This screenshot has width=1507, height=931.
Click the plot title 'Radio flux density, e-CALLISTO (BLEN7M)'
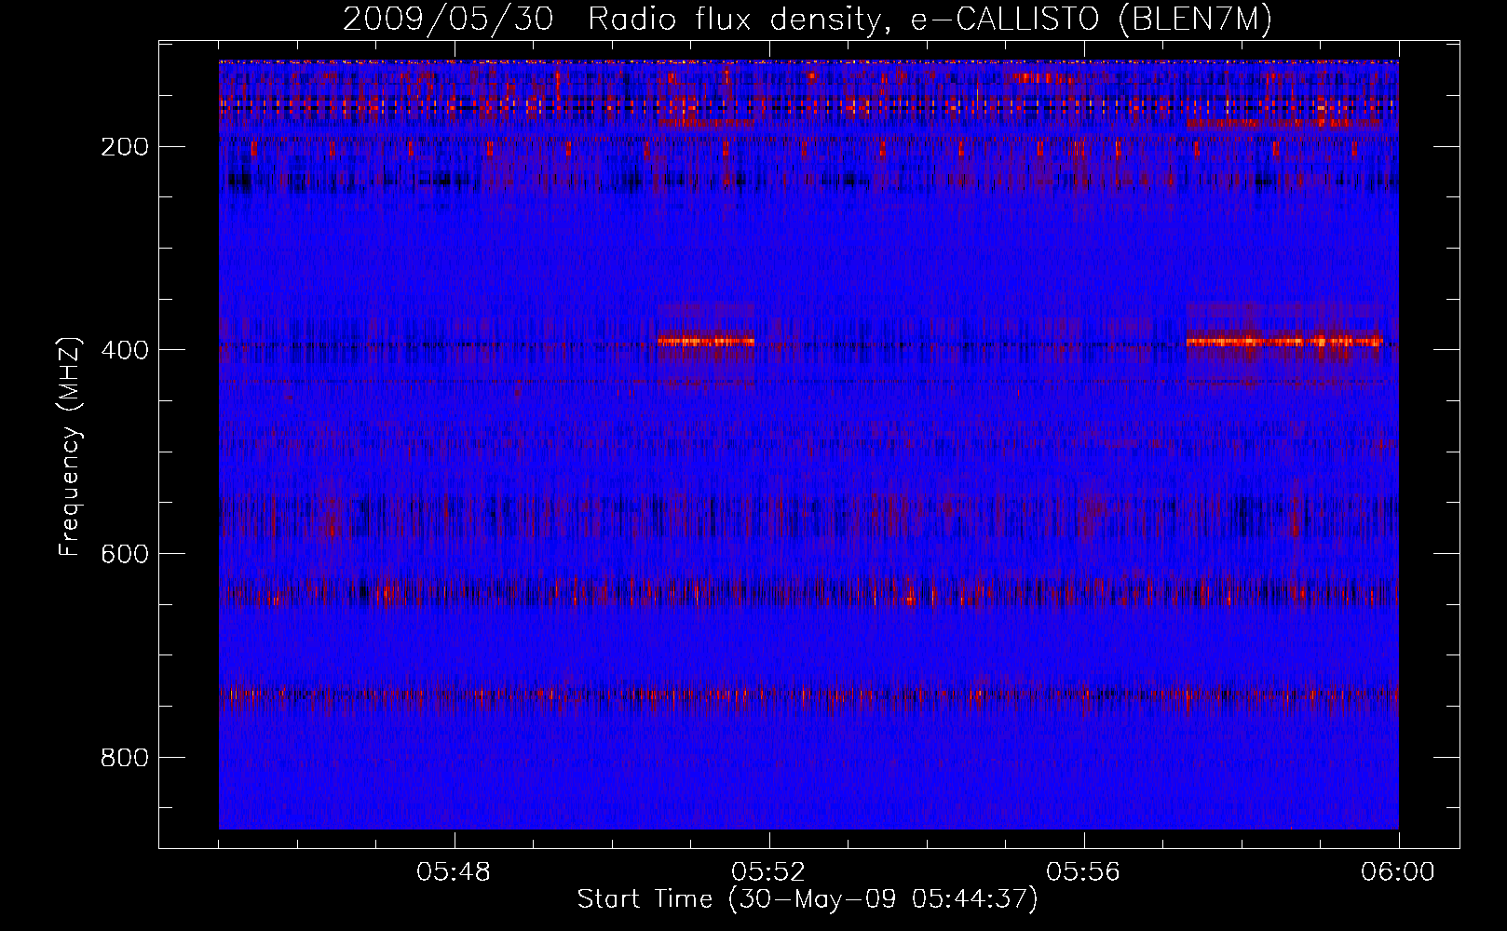pos(930,20)
